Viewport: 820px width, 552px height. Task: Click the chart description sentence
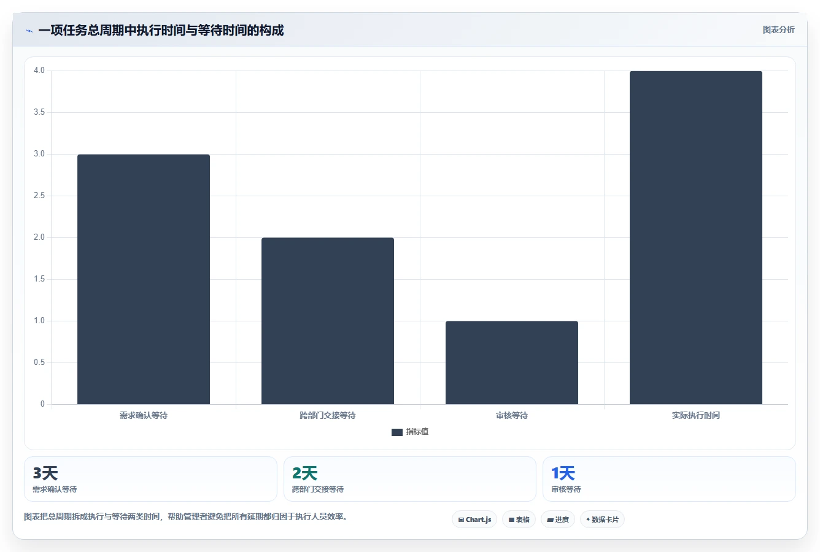187,517
